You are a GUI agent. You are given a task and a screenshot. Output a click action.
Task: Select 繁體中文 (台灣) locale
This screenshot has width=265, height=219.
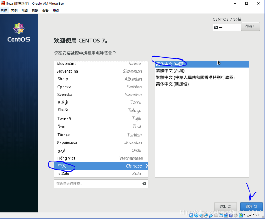point(202,71)
